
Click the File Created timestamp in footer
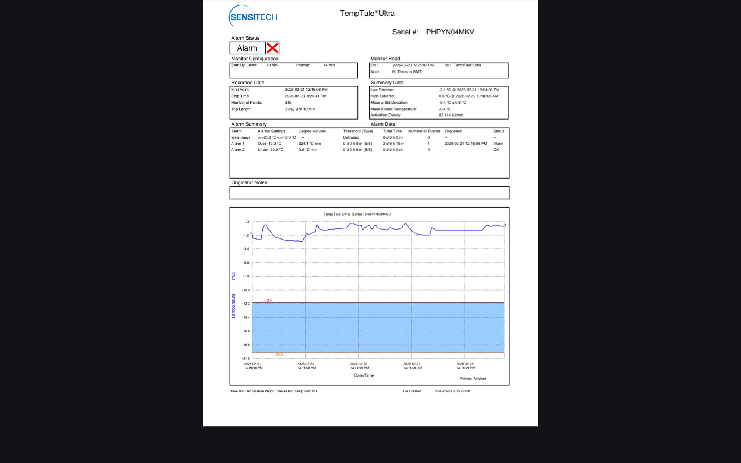452,391
